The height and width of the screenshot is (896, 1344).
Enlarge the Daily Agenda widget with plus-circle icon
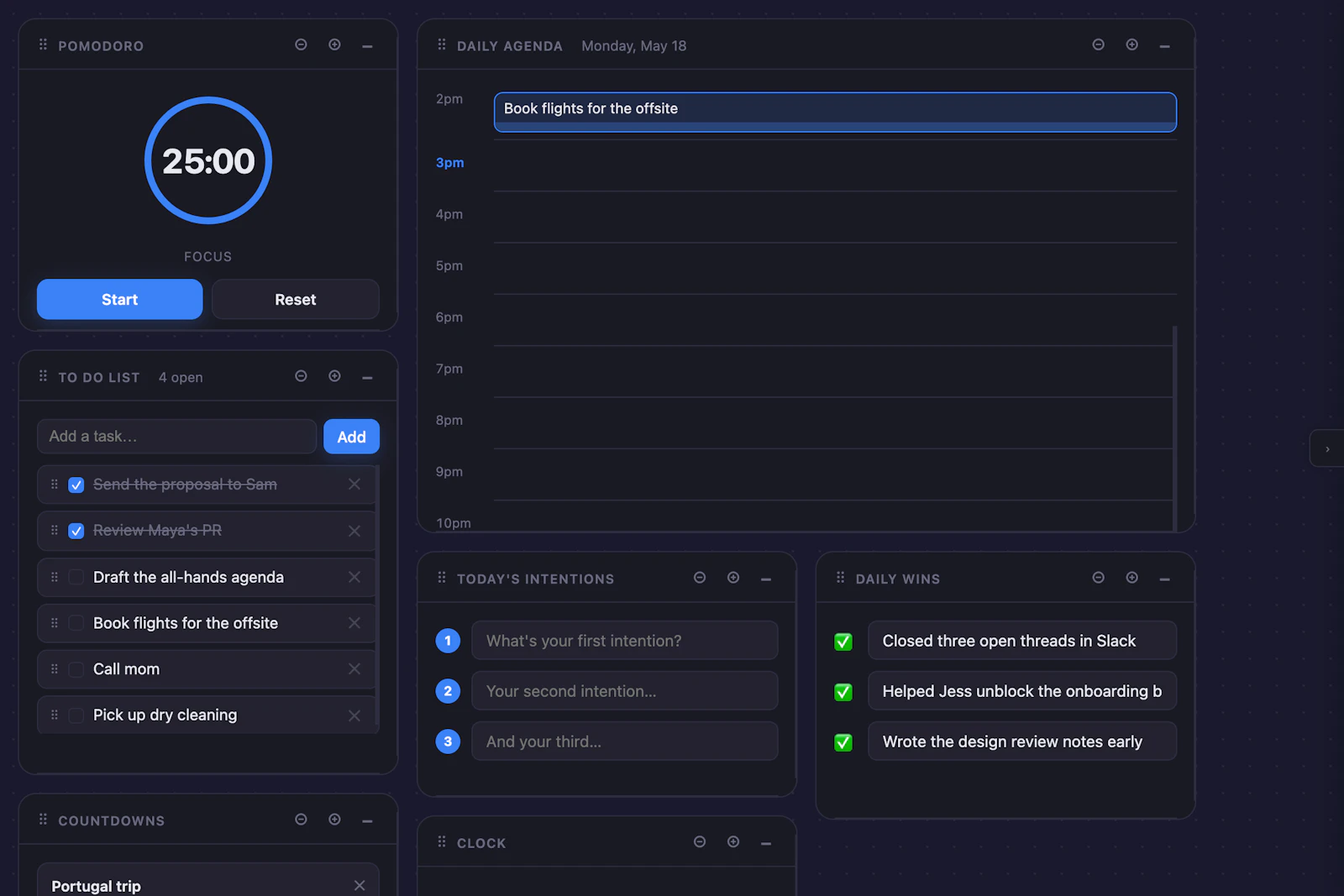(1131, 45)
